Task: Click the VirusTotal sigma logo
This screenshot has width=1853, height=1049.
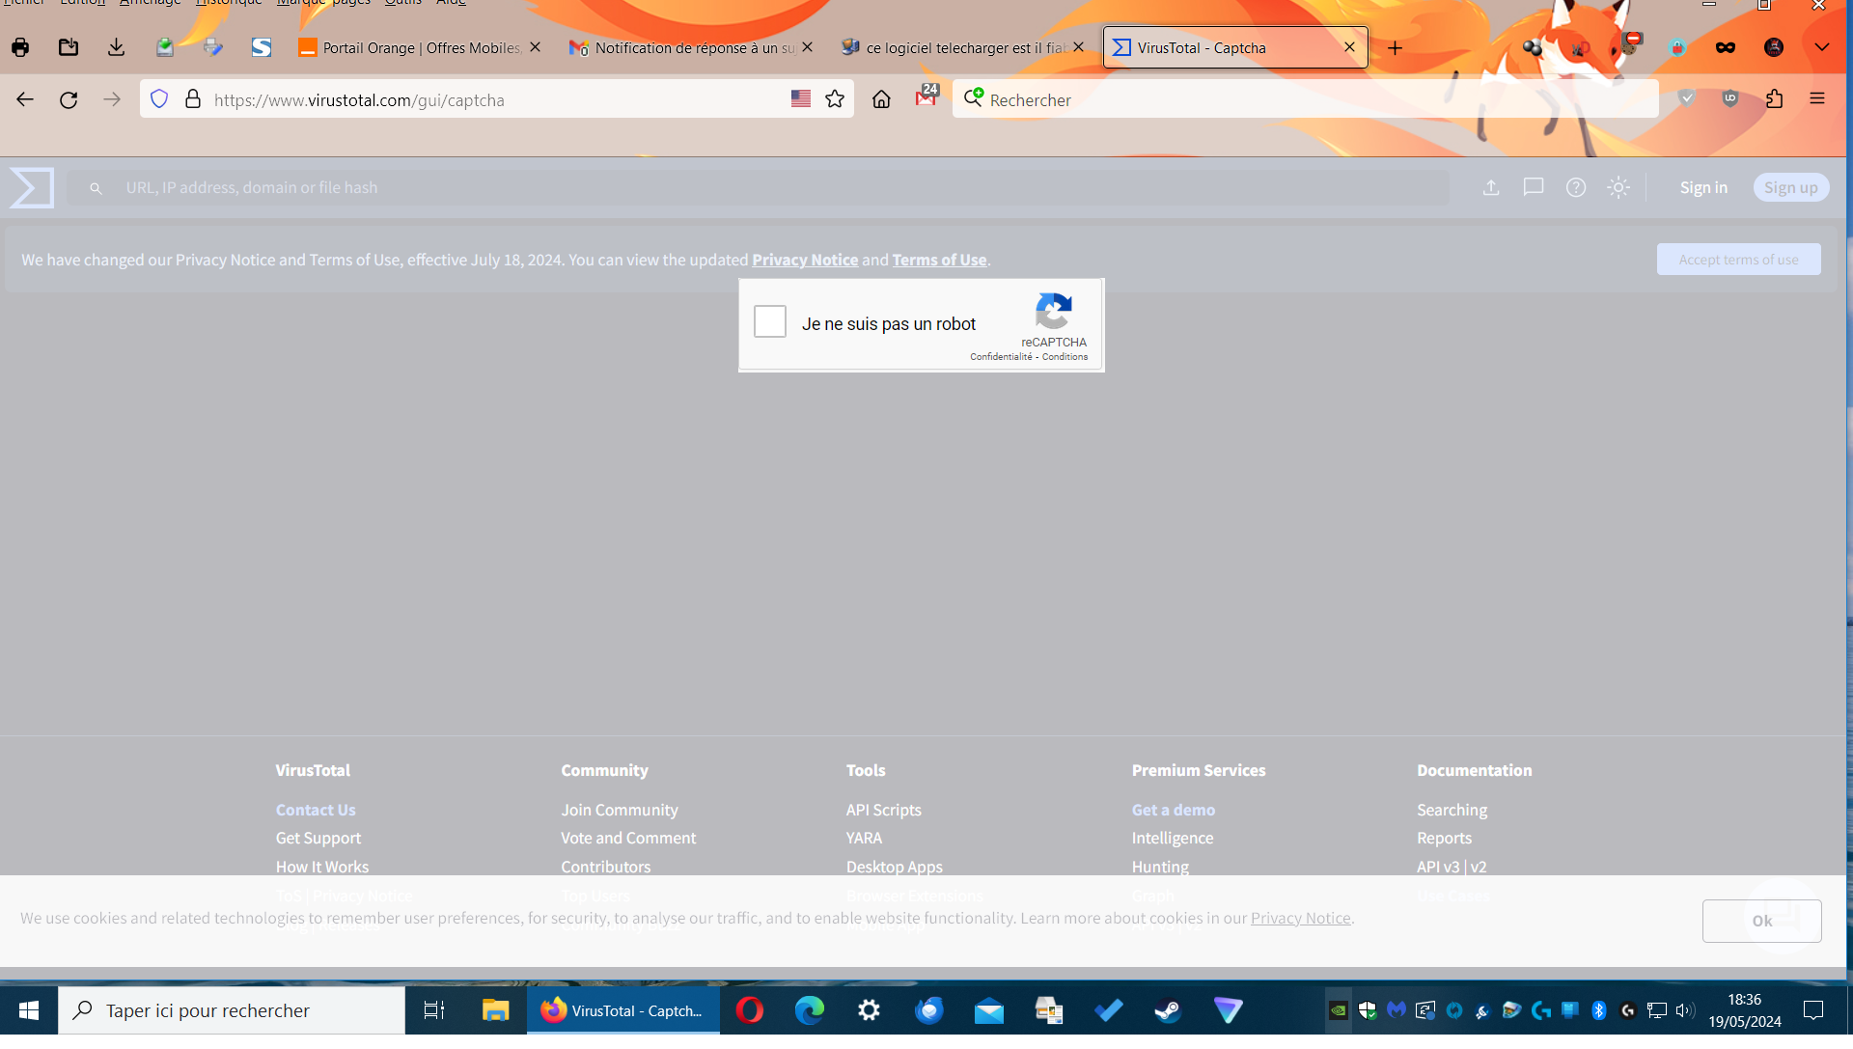Action: [x=32, y=188]
